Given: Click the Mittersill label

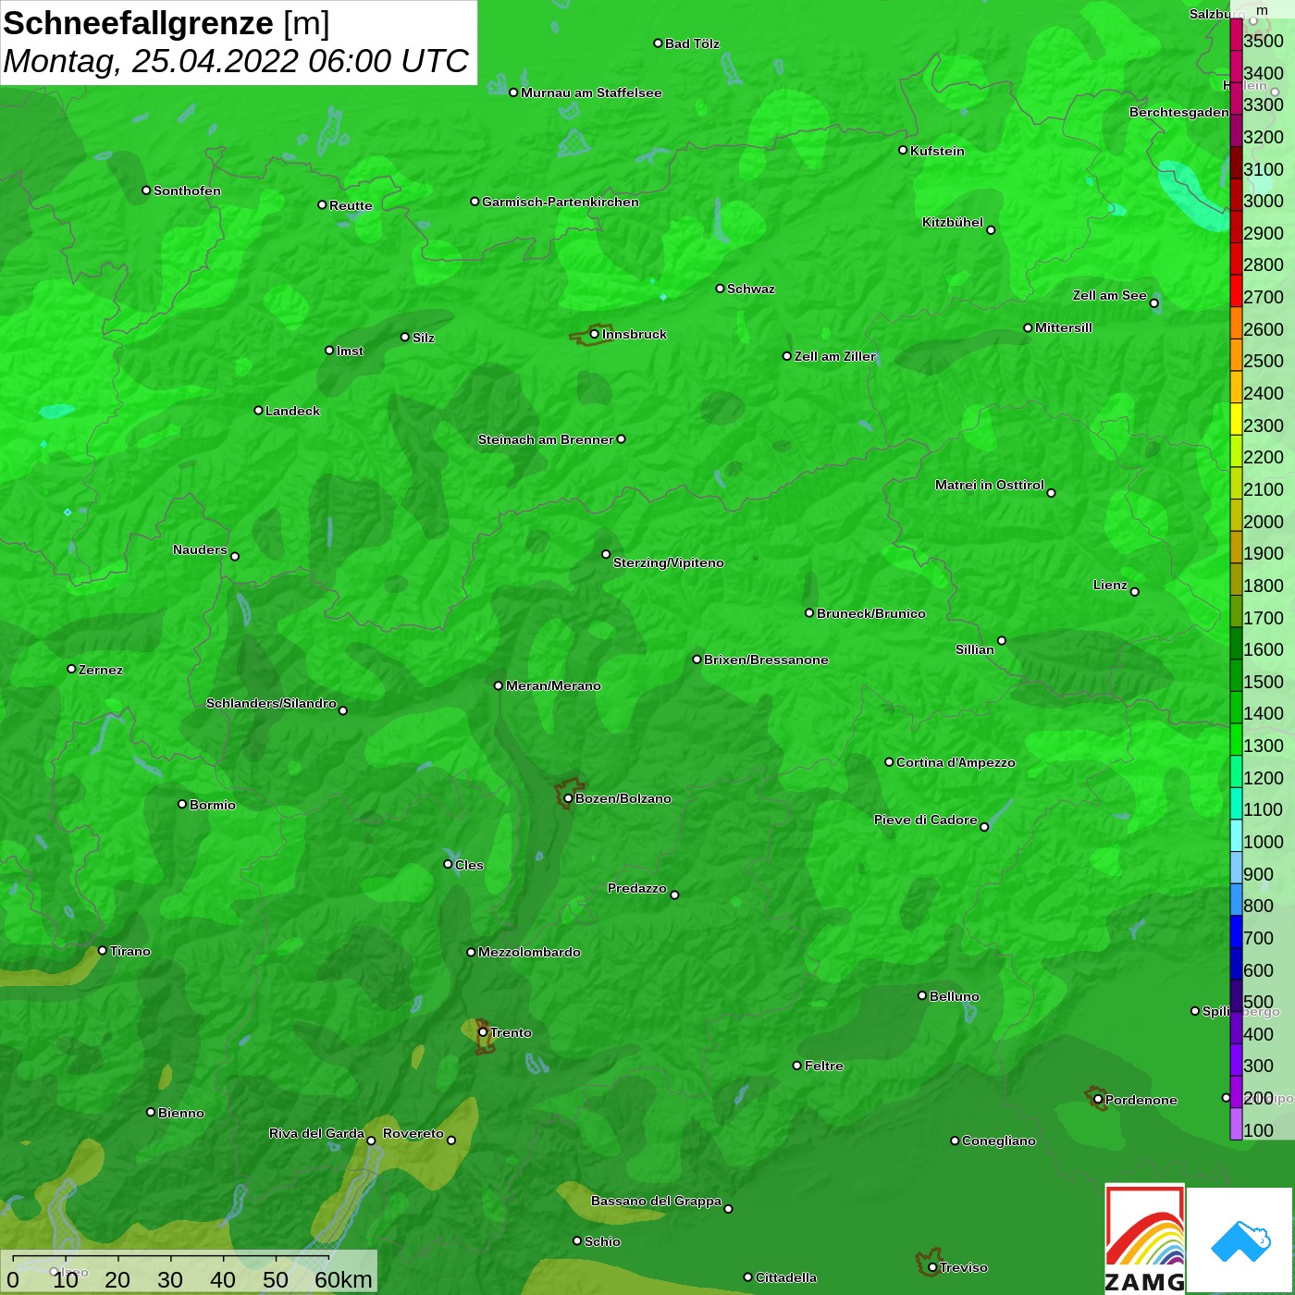Looking at the screenshot, I should coord(1064,327).
